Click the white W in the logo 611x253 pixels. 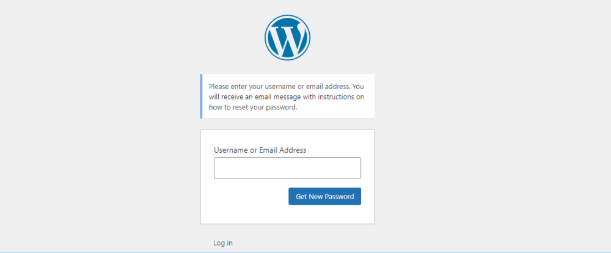coord(287,38)
